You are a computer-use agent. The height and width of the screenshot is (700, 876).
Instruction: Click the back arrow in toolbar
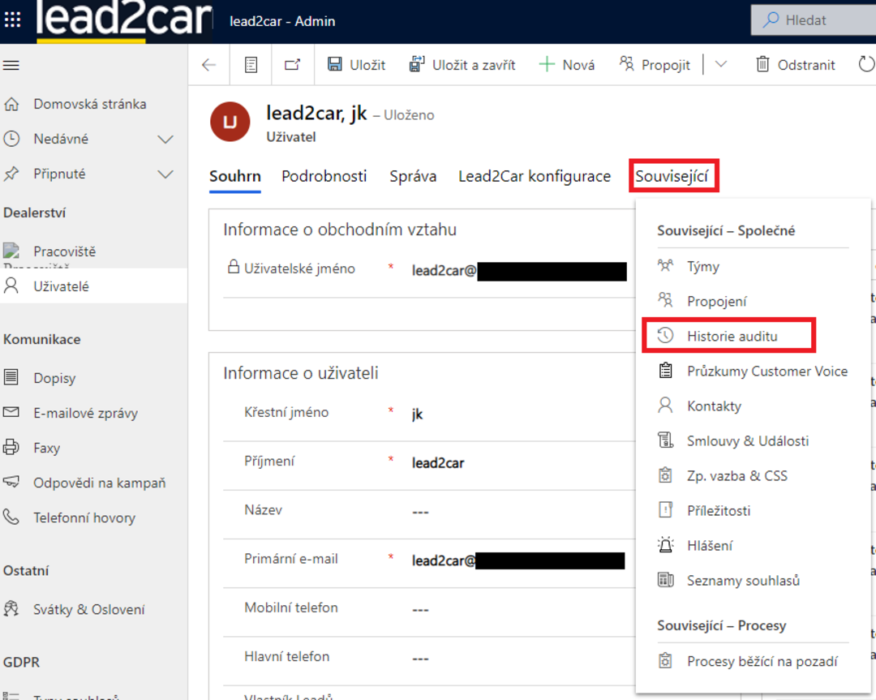coord(209,65)
